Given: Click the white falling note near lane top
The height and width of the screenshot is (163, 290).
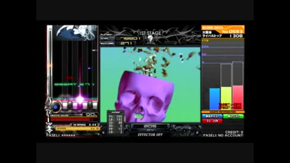Looking at the screenshot, I should click(x=95, y=50).
